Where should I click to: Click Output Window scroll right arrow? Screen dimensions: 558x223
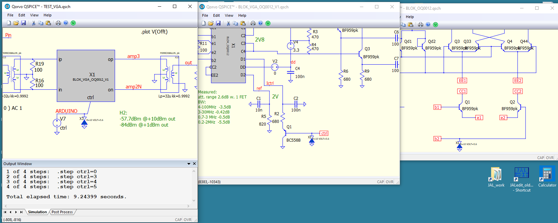click(188, 206)
